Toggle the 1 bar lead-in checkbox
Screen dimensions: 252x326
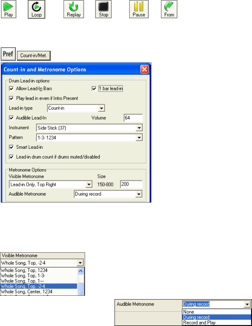tap(94, 89)
